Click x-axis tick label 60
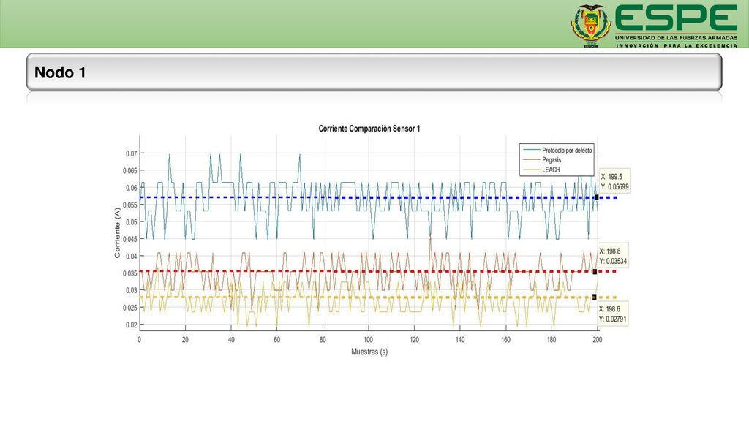 (277, 340)
